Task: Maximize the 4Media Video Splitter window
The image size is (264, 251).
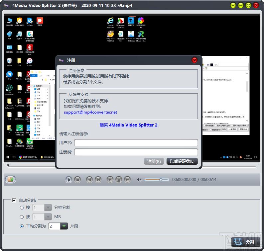Action: click(x=248, y=6)
